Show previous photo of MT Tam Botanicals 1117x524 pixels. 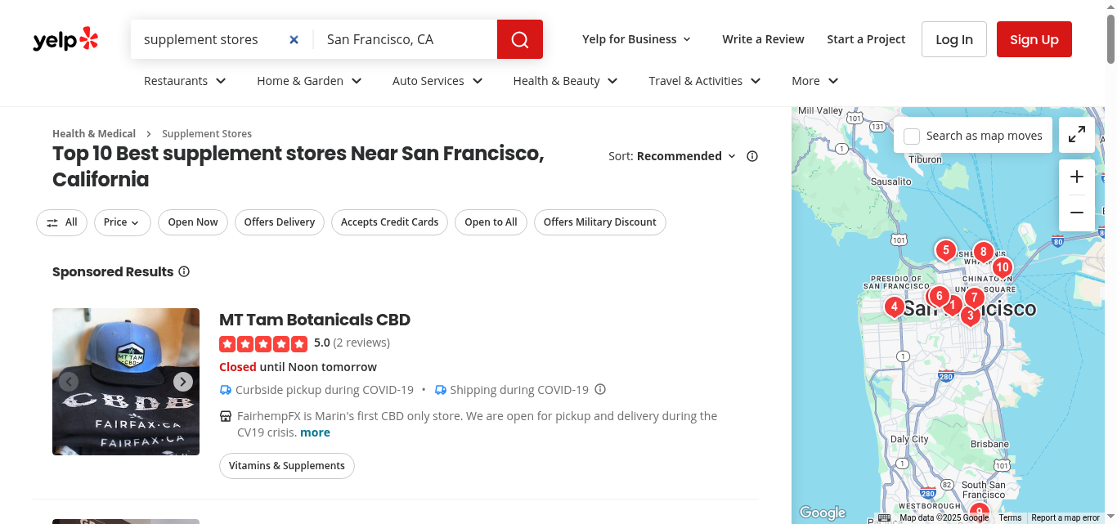(x=69, y=382)
